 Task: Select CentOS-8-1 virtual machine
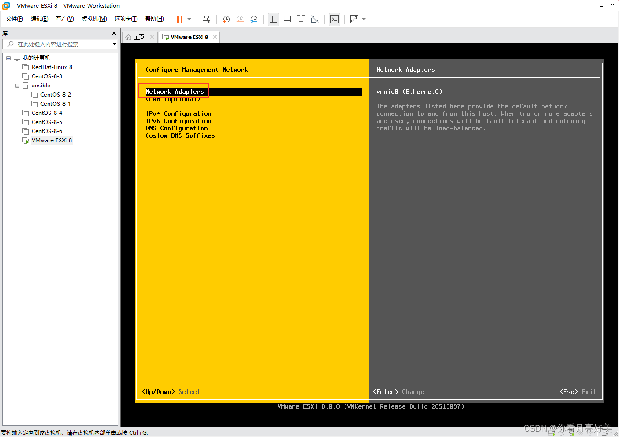(55, 104)
